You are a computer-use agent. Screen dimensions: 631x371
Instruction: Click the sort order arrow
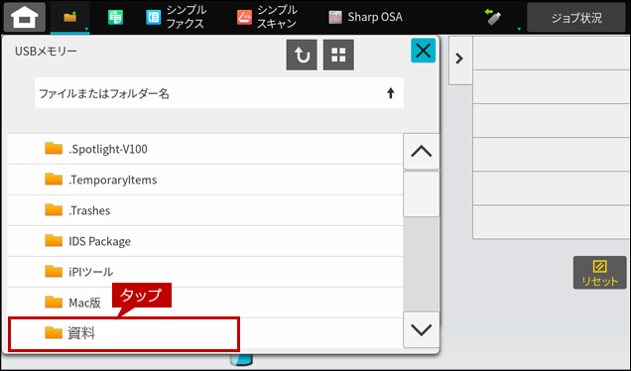pyautogui.click(x=390, y=93)
